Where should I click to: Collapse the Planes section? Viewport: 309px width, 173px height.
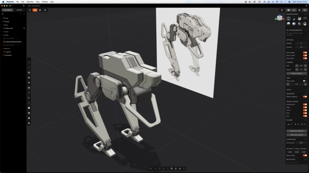[x=306, y=120]
